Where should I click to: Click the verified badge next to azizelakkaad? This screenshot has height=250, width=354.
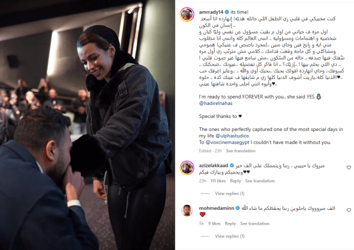(x=232, y=165)
